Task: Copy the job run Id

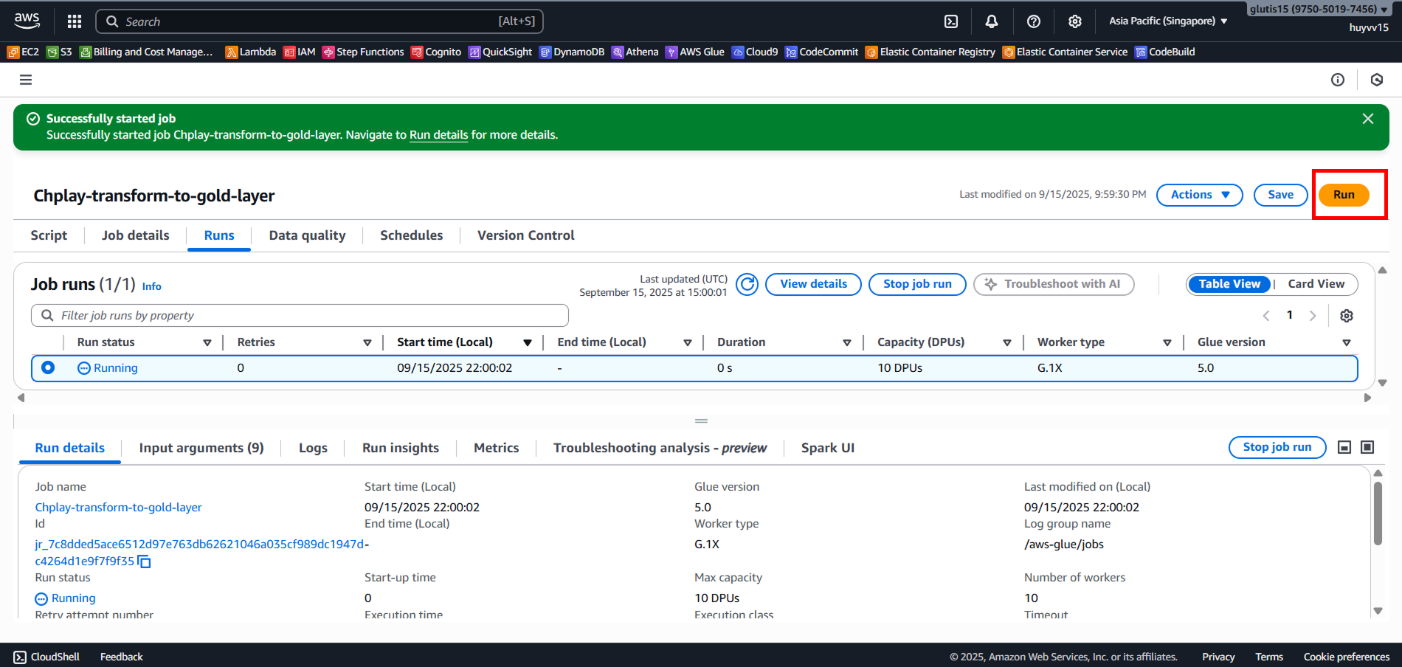Action: click(145, 562)
